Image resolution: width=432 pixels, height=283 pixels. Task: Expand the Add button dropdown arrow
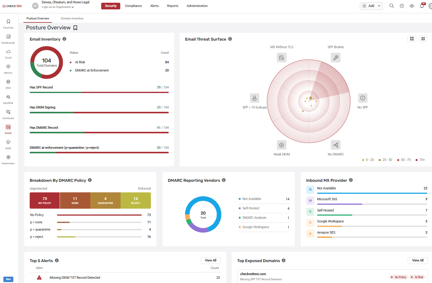(x=379, y=6)
